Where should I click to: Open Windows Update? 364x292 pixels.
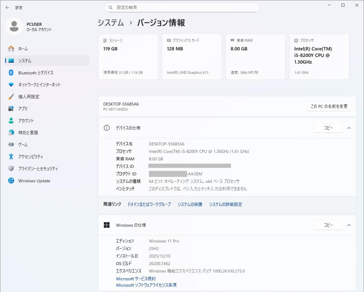(35, 181)
